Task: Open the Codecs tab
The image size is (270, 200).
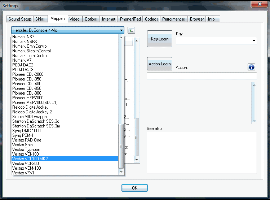Action: click(151, 19)
